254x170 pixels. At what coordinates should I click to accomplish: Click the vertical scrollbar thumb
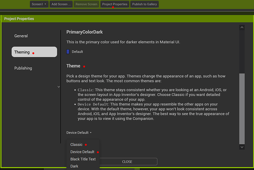point(242,109)
